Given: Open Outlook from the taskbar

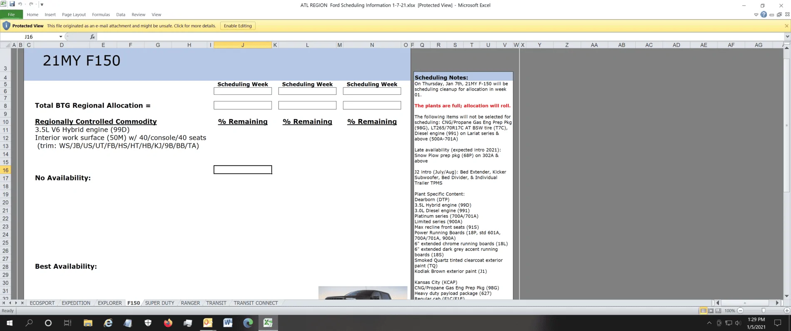Looking at the screenshot, I should (x=208, y=323).
